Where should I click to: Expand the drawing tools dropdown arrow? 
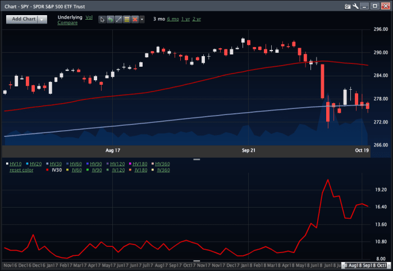[x=142, y=19]
